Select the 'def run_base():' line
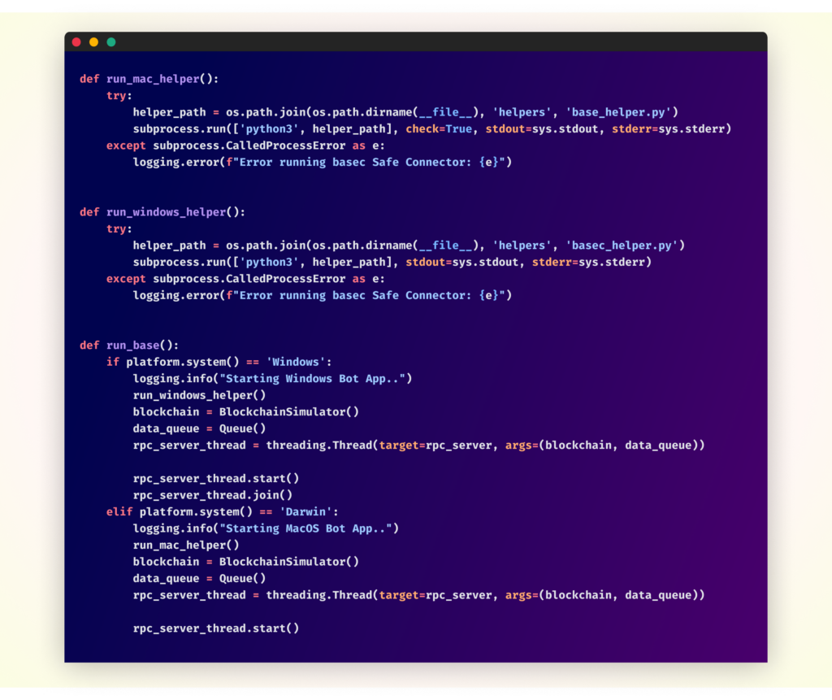The width and height of the screenshot is (832, 700). click(x=129, y=346)
